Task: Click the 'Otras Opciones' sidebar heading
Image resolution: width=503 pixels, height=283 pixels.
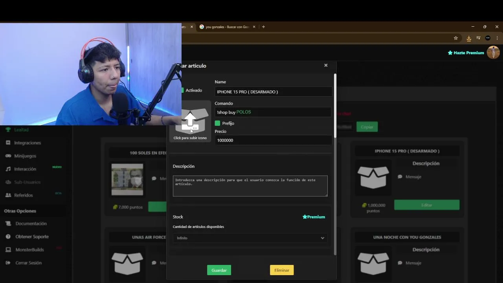Action: click(x=20, y=211)
